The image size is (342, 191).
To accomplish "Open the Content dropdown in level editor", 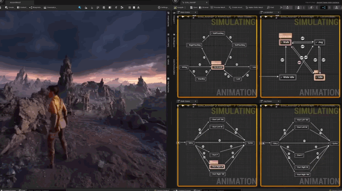I will click(x=22, y=8).
